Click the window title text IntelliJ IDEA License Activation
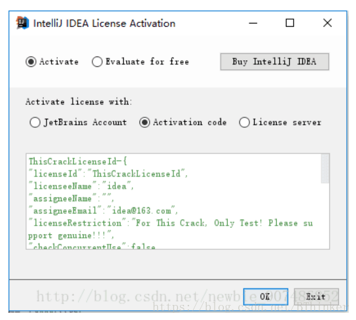 pos(104,24)
